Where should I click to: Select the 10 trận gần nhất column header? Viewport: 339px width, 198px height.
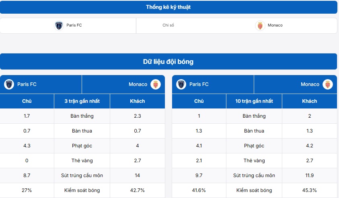pyautogui.click(x=254, y=101)
